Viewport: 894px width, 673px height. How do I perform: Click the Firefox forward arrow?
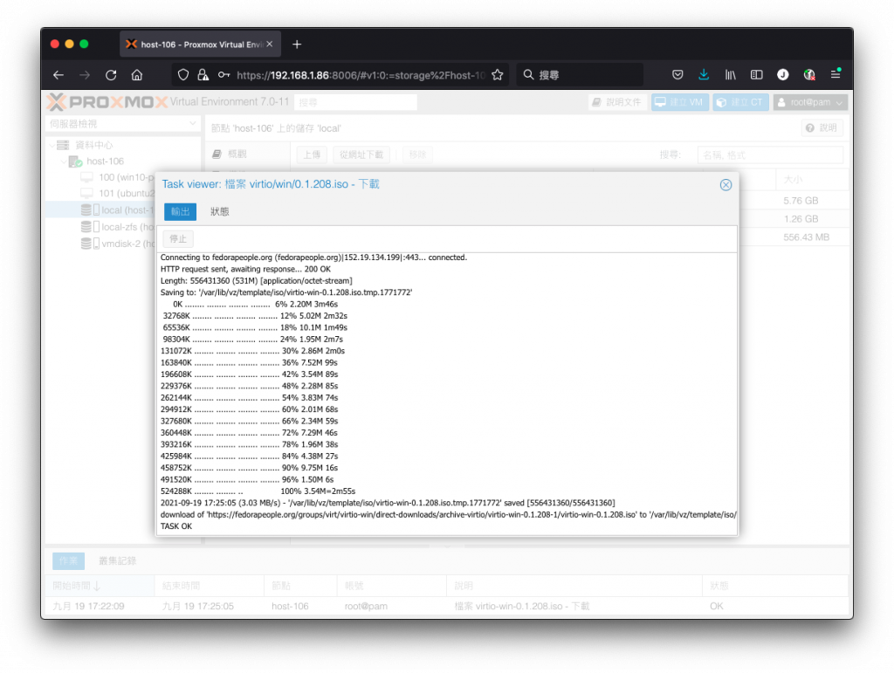pos(85,75)
